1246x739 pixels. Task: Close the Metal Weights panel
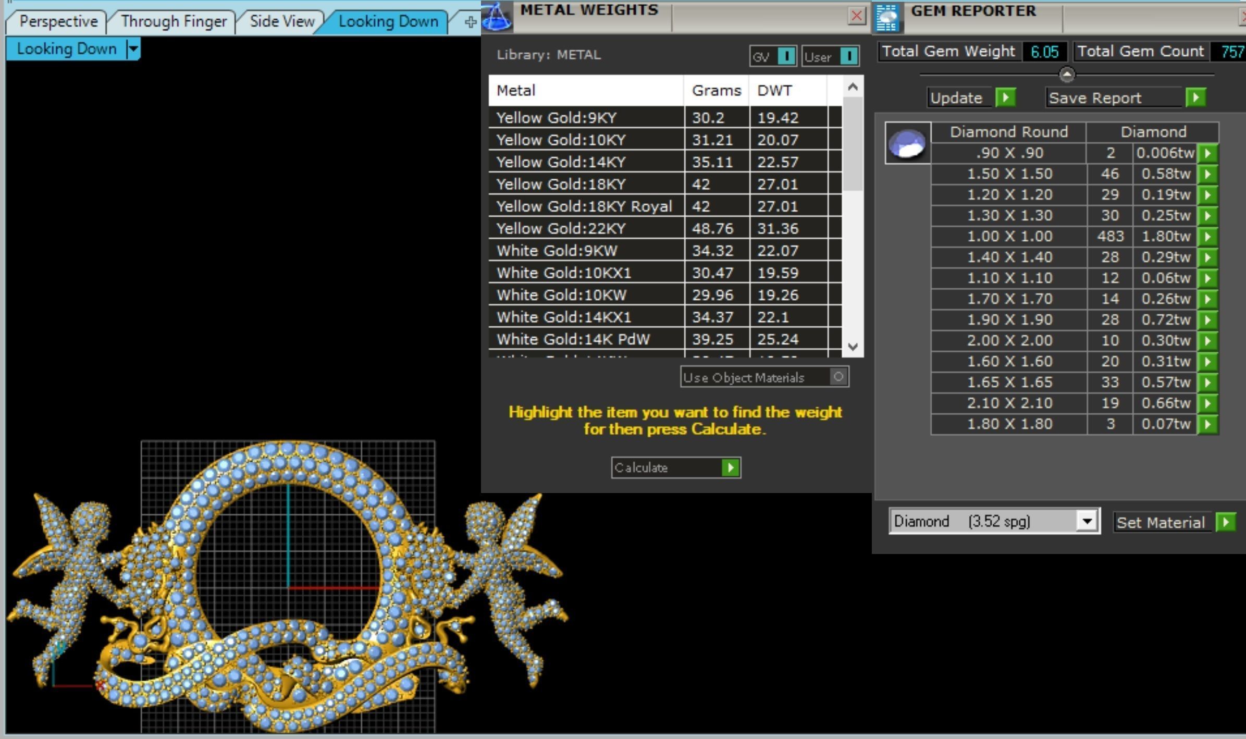pos(856,16)
